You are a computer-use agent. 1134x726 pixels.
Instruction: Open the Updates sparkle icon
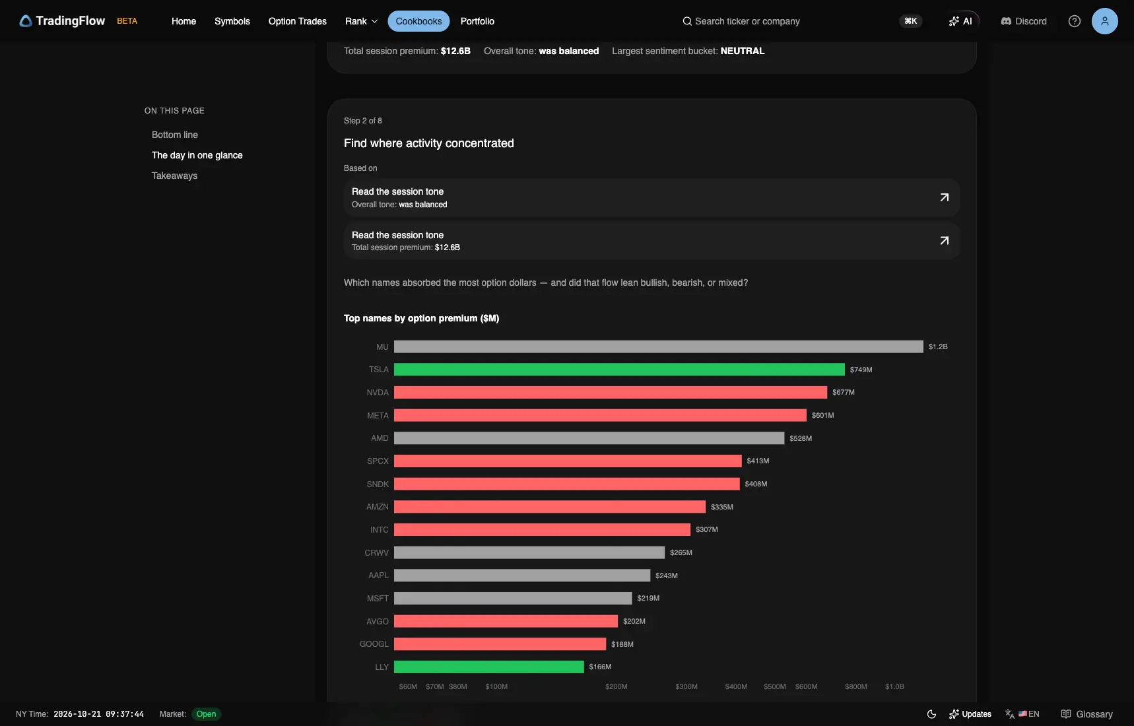pos(954,714)
